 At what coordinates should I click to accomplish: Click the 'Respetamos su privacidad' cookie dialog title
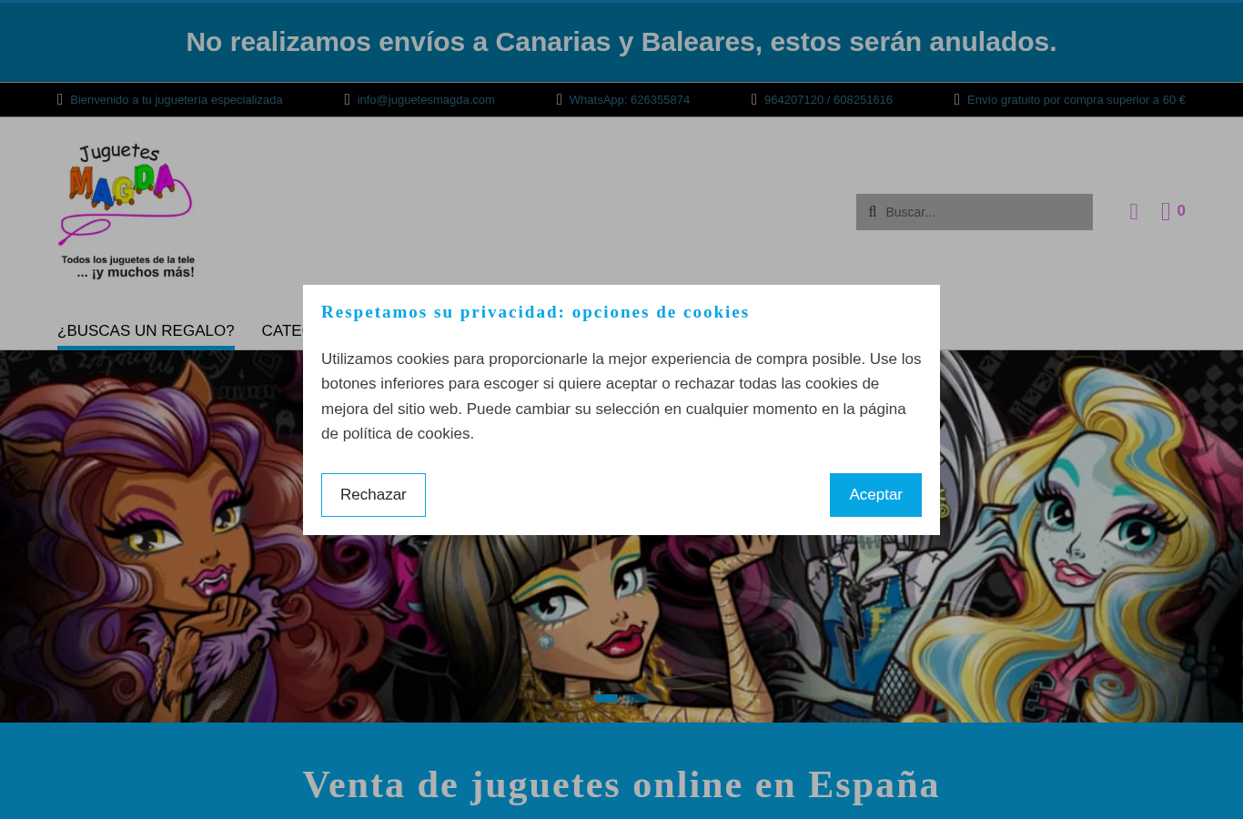point(535,312)
